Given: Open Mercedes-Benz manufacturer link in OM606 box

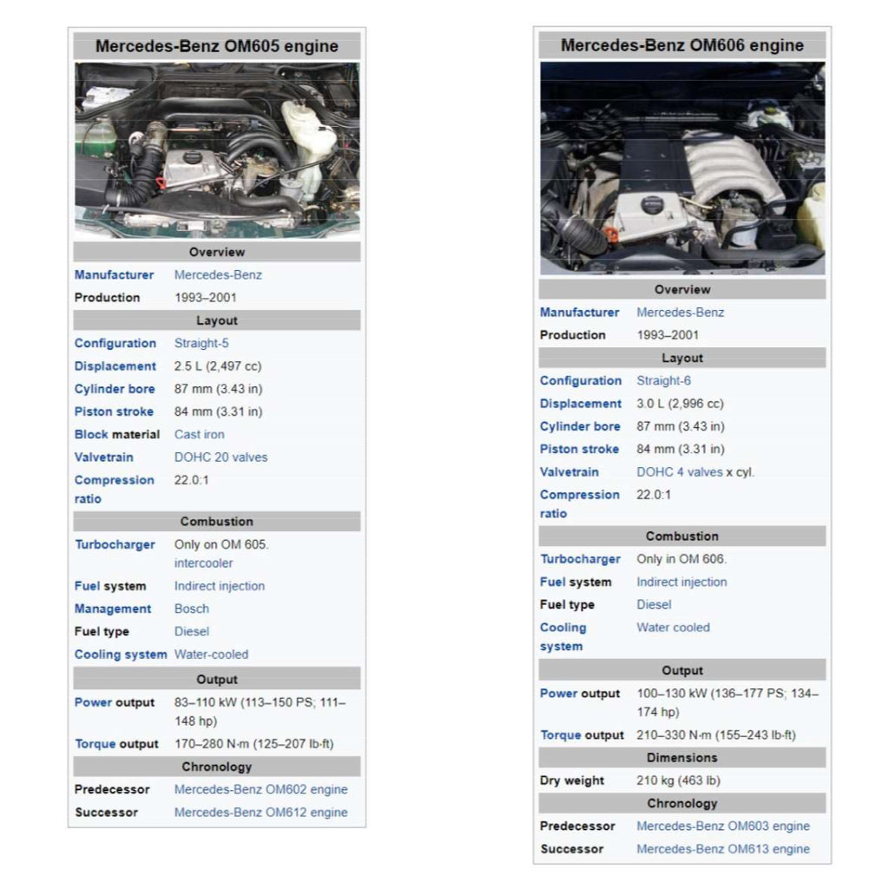Looking at the screenshot, I should point(680,313).
